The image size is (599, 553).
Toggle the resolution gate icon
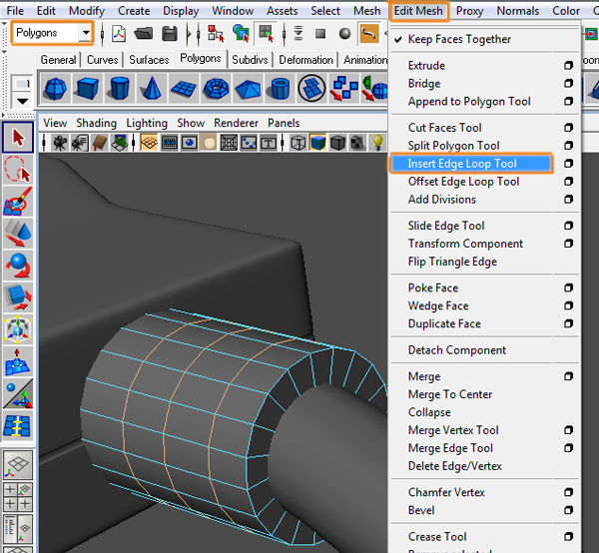coord(190,143)
